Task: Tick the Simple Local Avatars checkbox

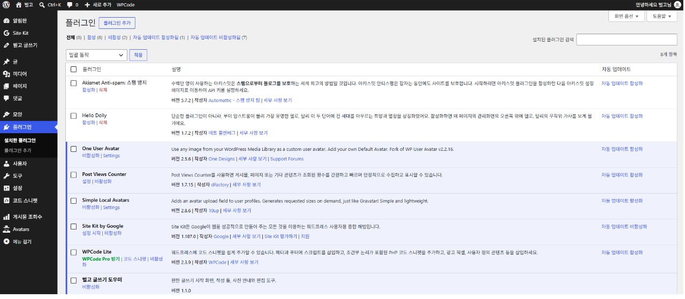Action: 74,201
